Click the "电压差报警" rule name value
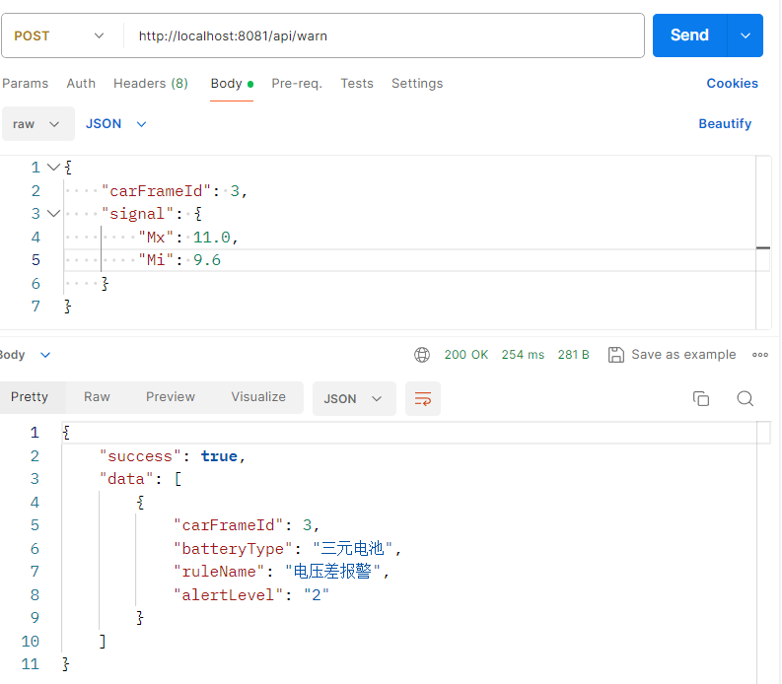 point(332,572)
